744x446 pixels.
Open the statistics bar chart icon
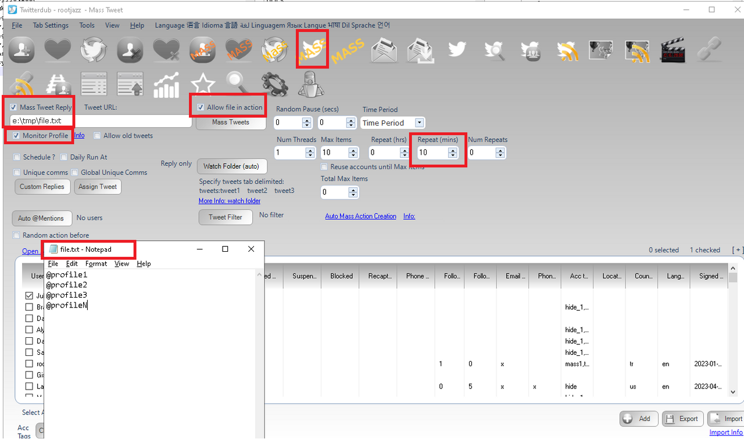166,85
